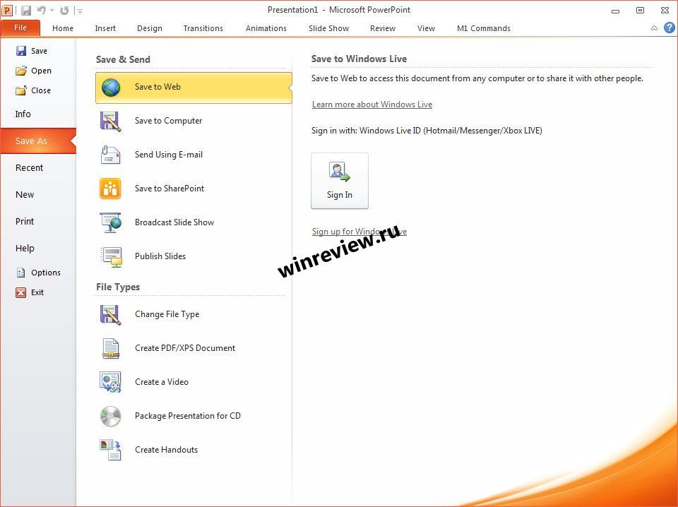Image resolution: width=678 pixels, height=507 pixels.
Task: Click the Save icon in the backstage sidebar
Action: pyautogui.click(x=20, y=51)
